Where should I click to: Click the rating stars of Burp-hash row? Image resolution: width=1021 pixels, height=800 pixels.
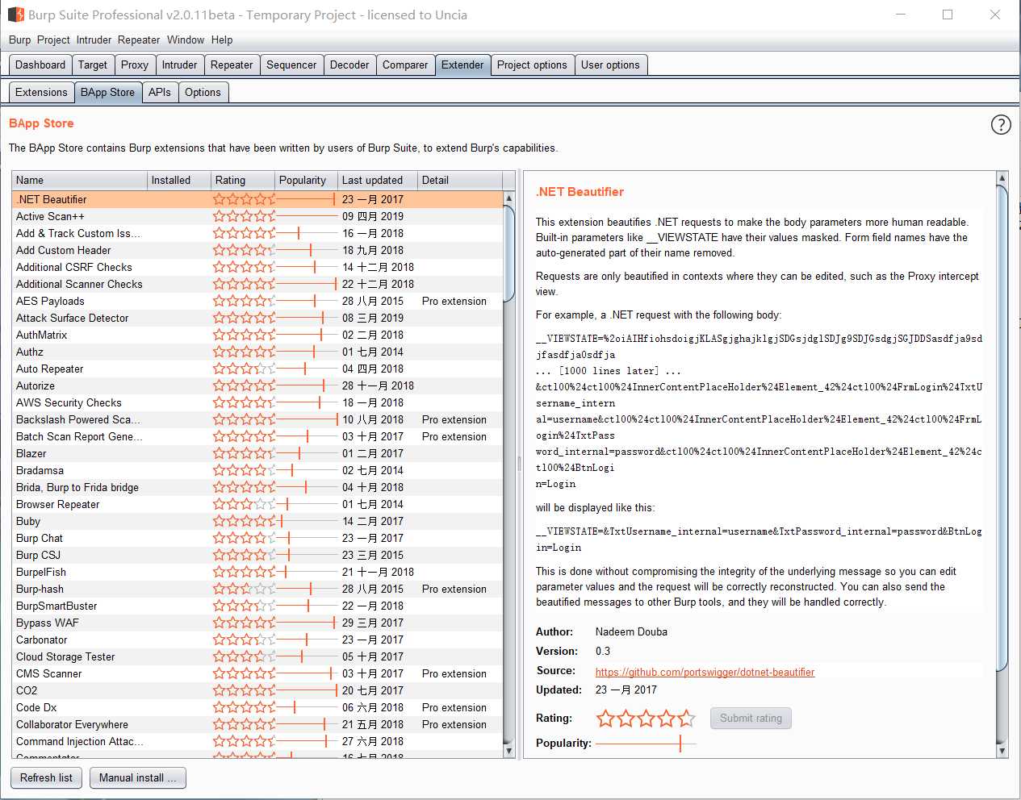coord(244,589)
